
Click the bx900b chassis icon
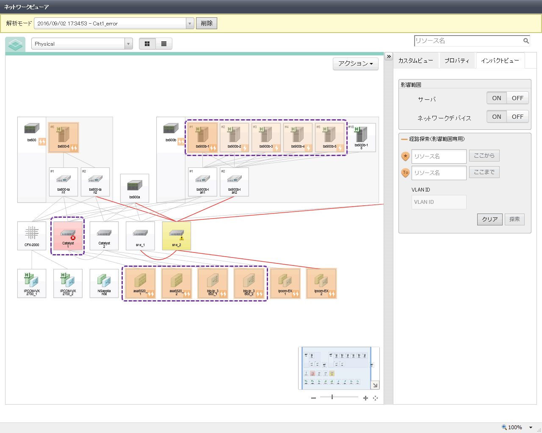point(171,129)
